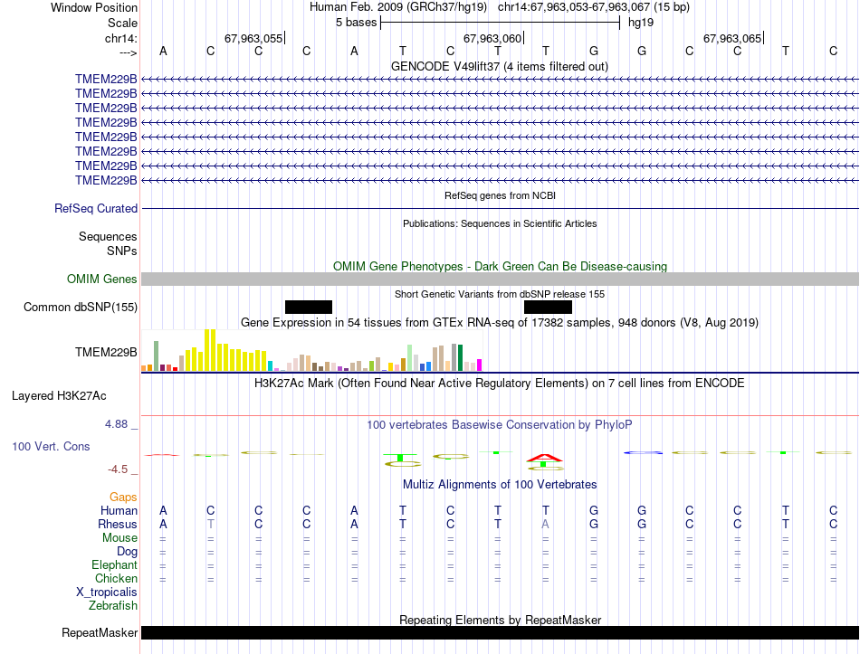860x654 pixels.
Task: Click the hg19 label beside scale bar
Action: [x=641, y=23]
